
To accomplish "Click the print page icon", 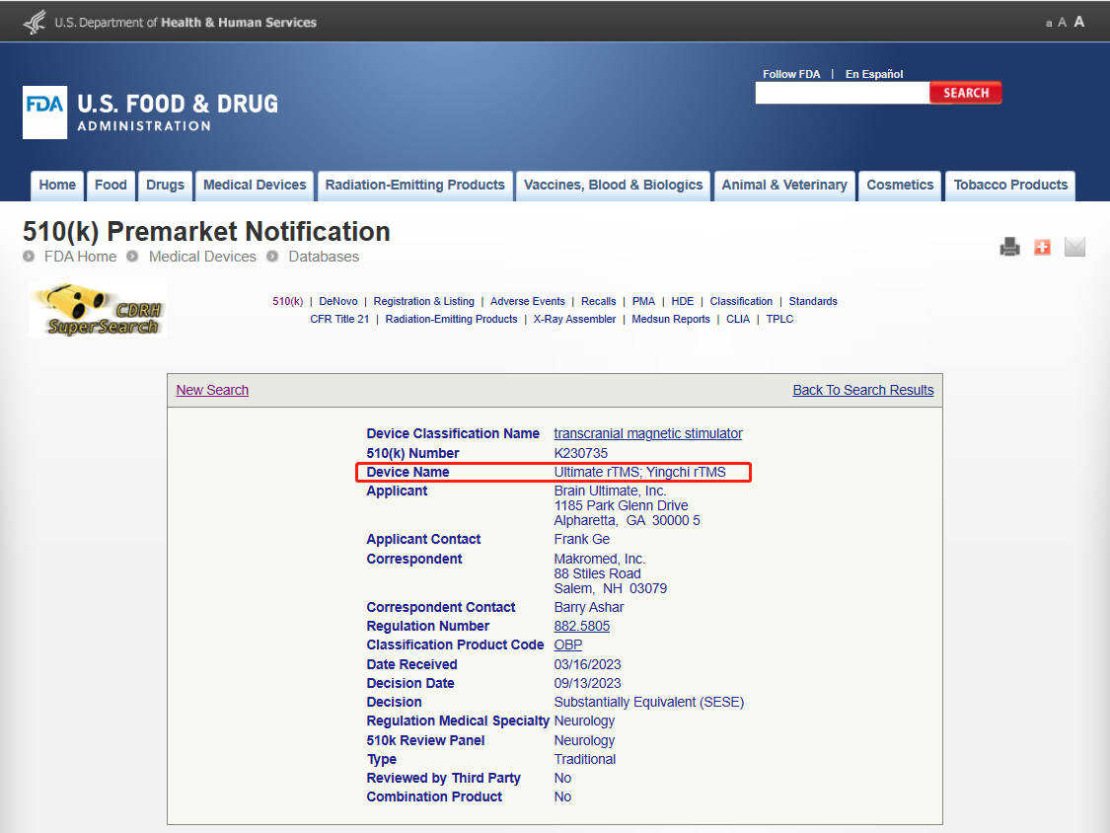I will pos(1009,247).
